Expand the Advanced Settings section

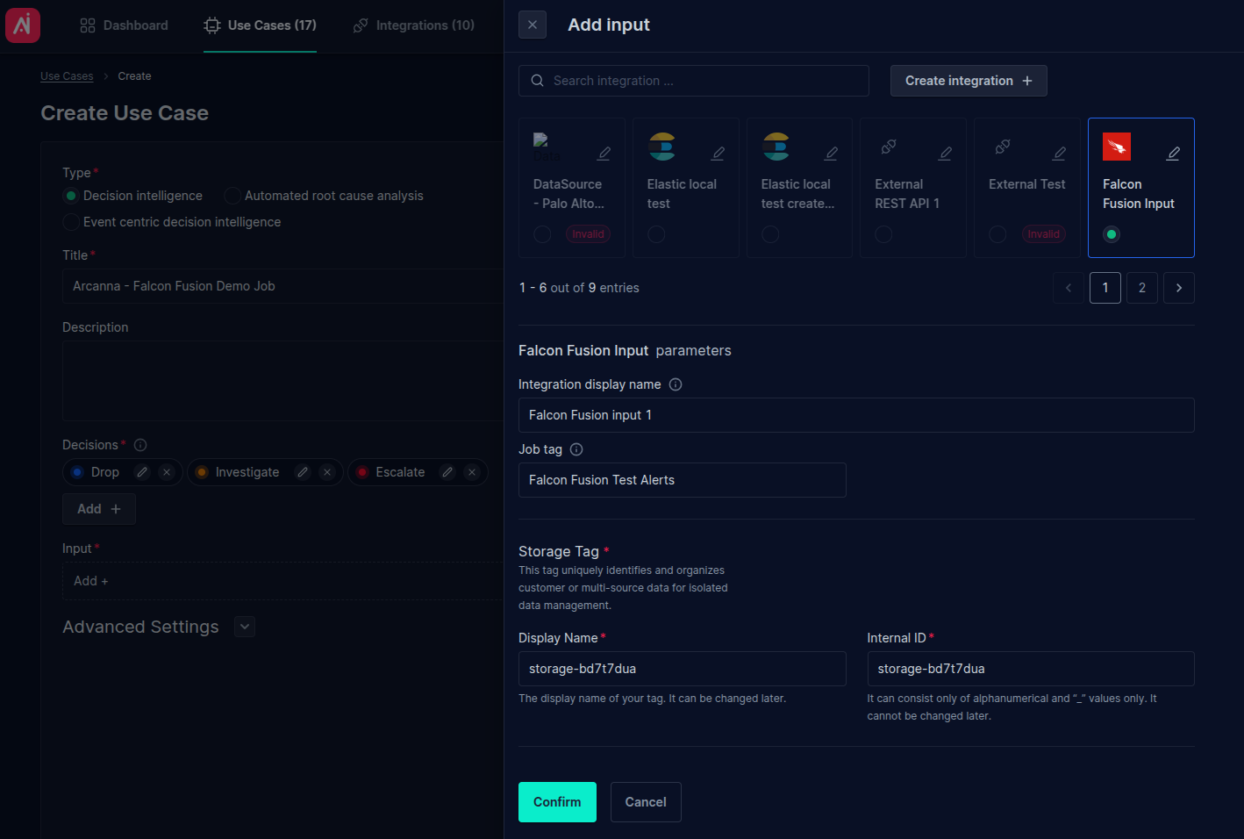(246, 627)
